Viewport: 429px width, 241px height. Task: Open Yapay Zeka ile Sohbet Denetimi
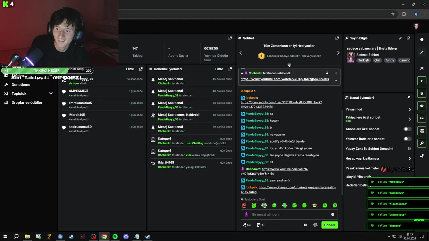tap(378, 149)
